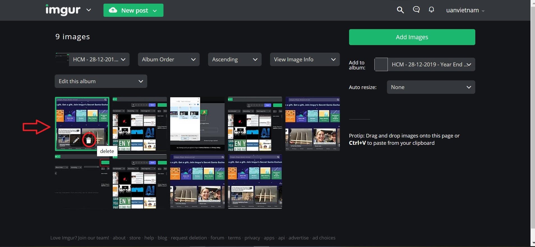535x247 pixels.
Task: Click the trash delete icon on the selected image
Action: [89, 140]
